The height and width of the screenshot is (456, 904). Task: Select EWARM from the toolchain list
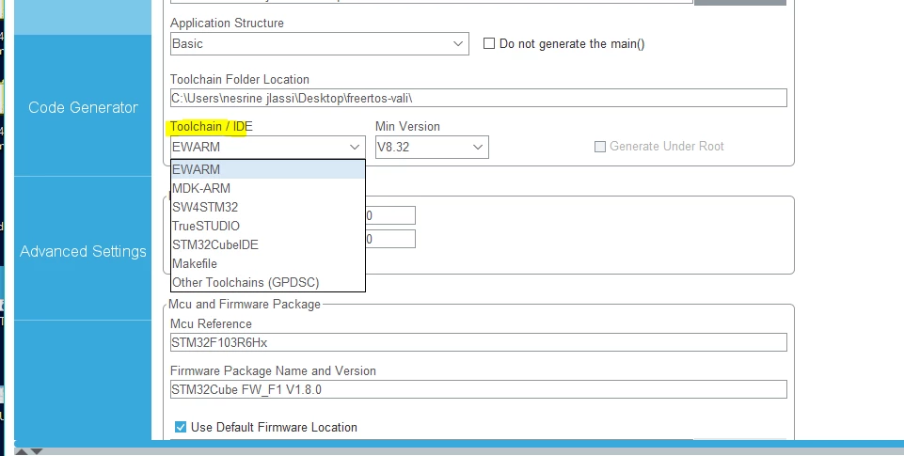click(267, 169)
